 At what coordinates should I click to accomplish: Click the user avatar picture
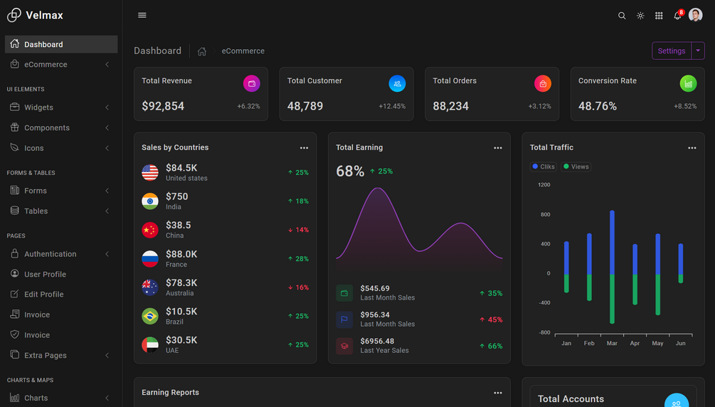tap(695, 15)
